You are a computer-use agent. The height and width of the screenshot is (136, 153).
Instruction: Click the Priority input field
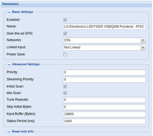point(104,72)
